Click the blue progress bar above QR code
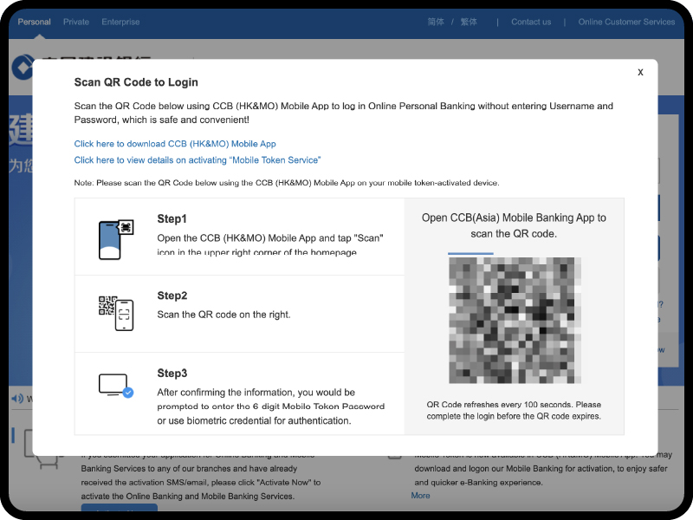Screen dimensions: 693x520 click(x=470, y=253)
